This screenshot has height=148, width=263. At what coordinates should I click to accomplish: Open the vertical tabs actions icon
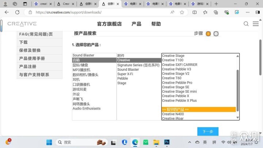(x=25, y=4)
